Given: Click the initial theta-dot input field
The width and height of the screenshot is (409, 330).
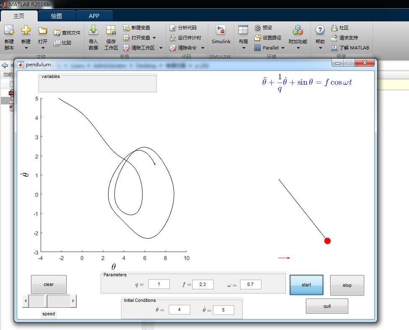Looking at the screenshot, I should (x=223, y=310).
